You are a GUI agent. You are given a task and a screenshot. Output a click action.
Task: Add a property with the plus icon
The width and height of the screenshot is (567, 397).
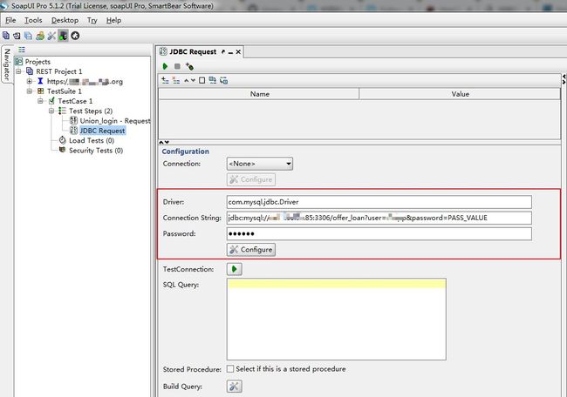coord(165,80)
